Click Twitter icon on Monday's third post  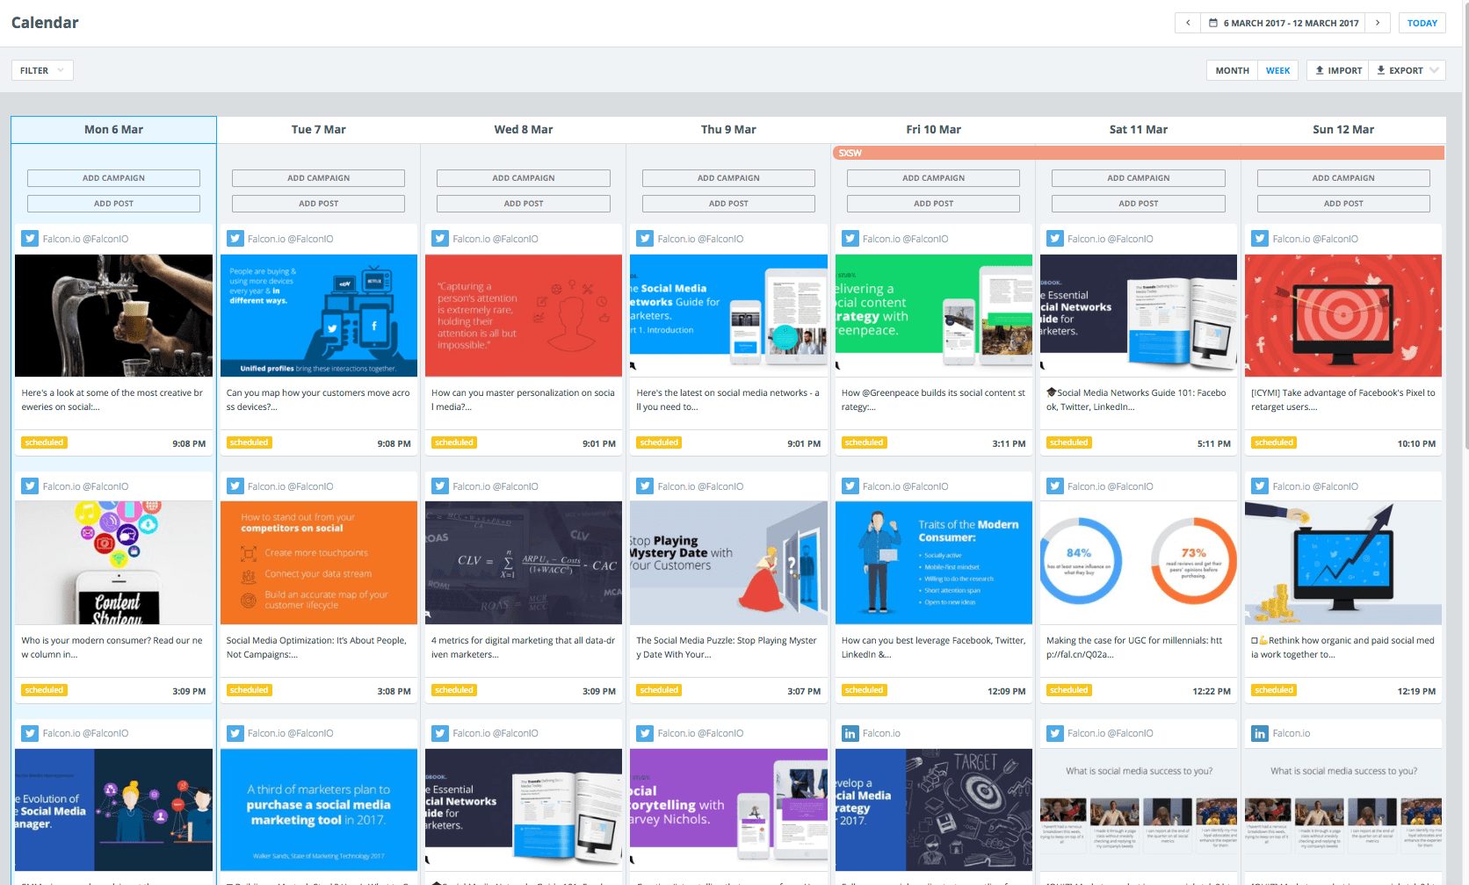[30, 733]
